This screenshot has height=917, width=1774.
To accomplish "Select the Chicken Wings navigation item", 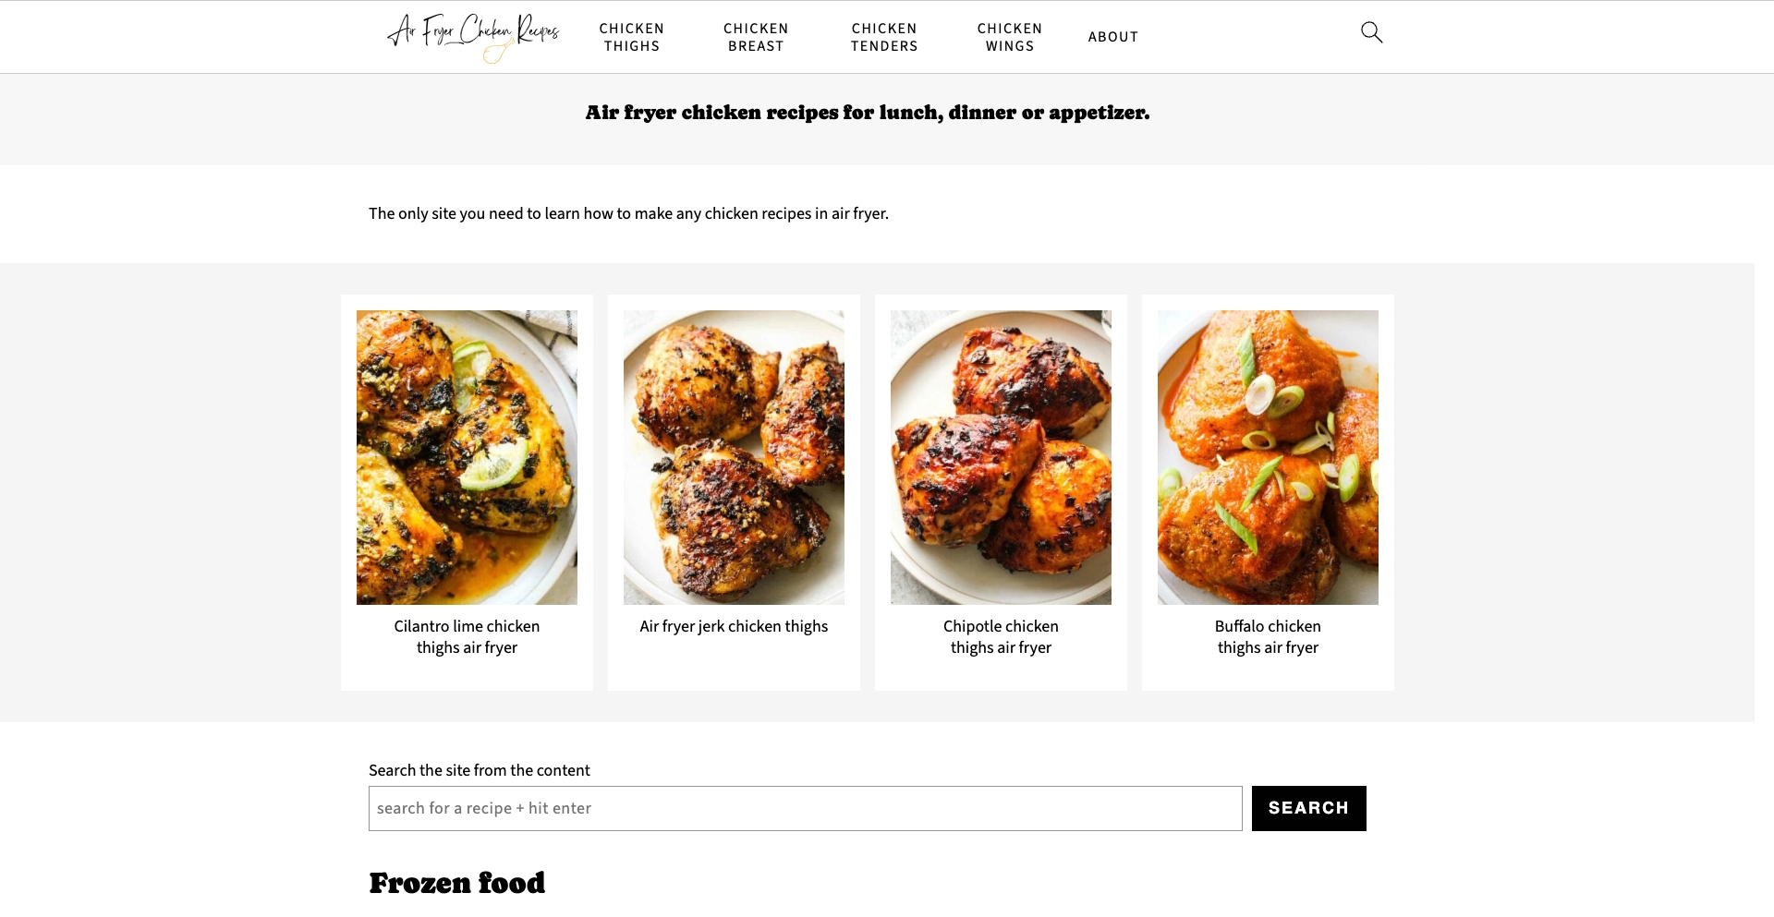I will (1010, 37).
